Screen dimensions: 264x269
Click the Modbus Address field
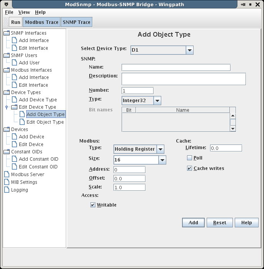click(x=130, y=170)
